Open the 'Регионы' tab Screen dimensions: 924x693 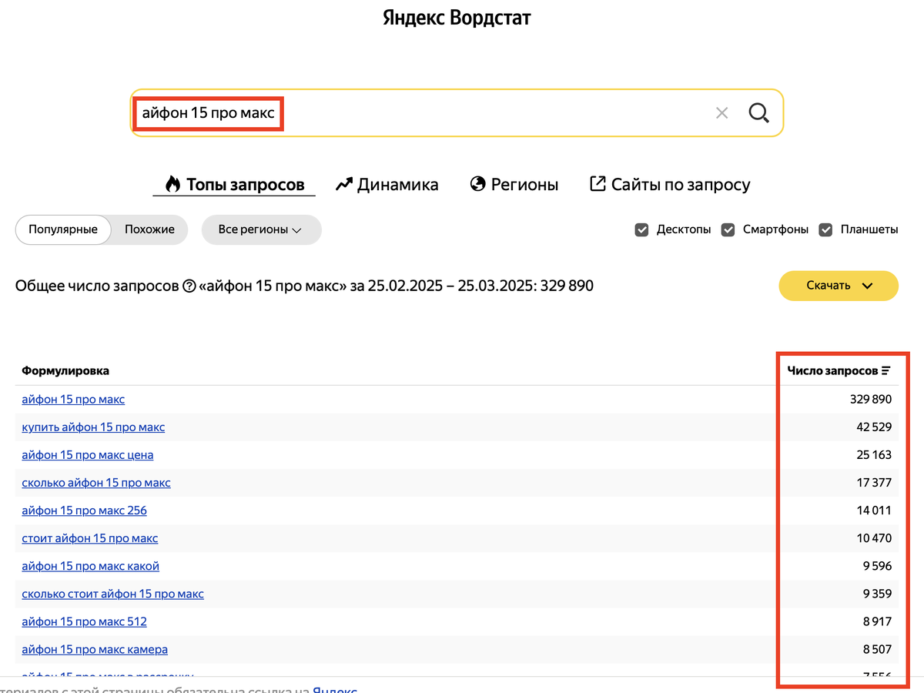click(514, 185)
